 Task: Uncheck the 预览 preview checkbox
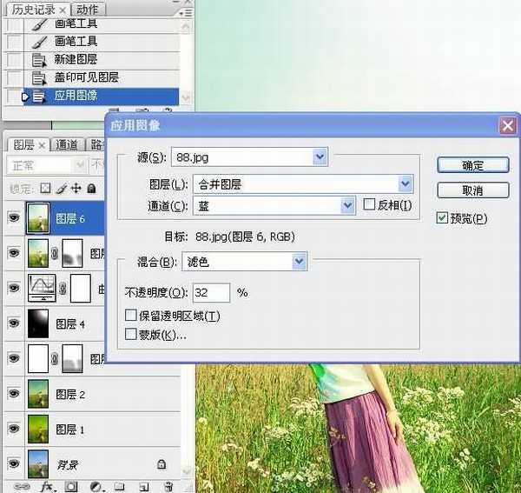(x=443, y=217)
